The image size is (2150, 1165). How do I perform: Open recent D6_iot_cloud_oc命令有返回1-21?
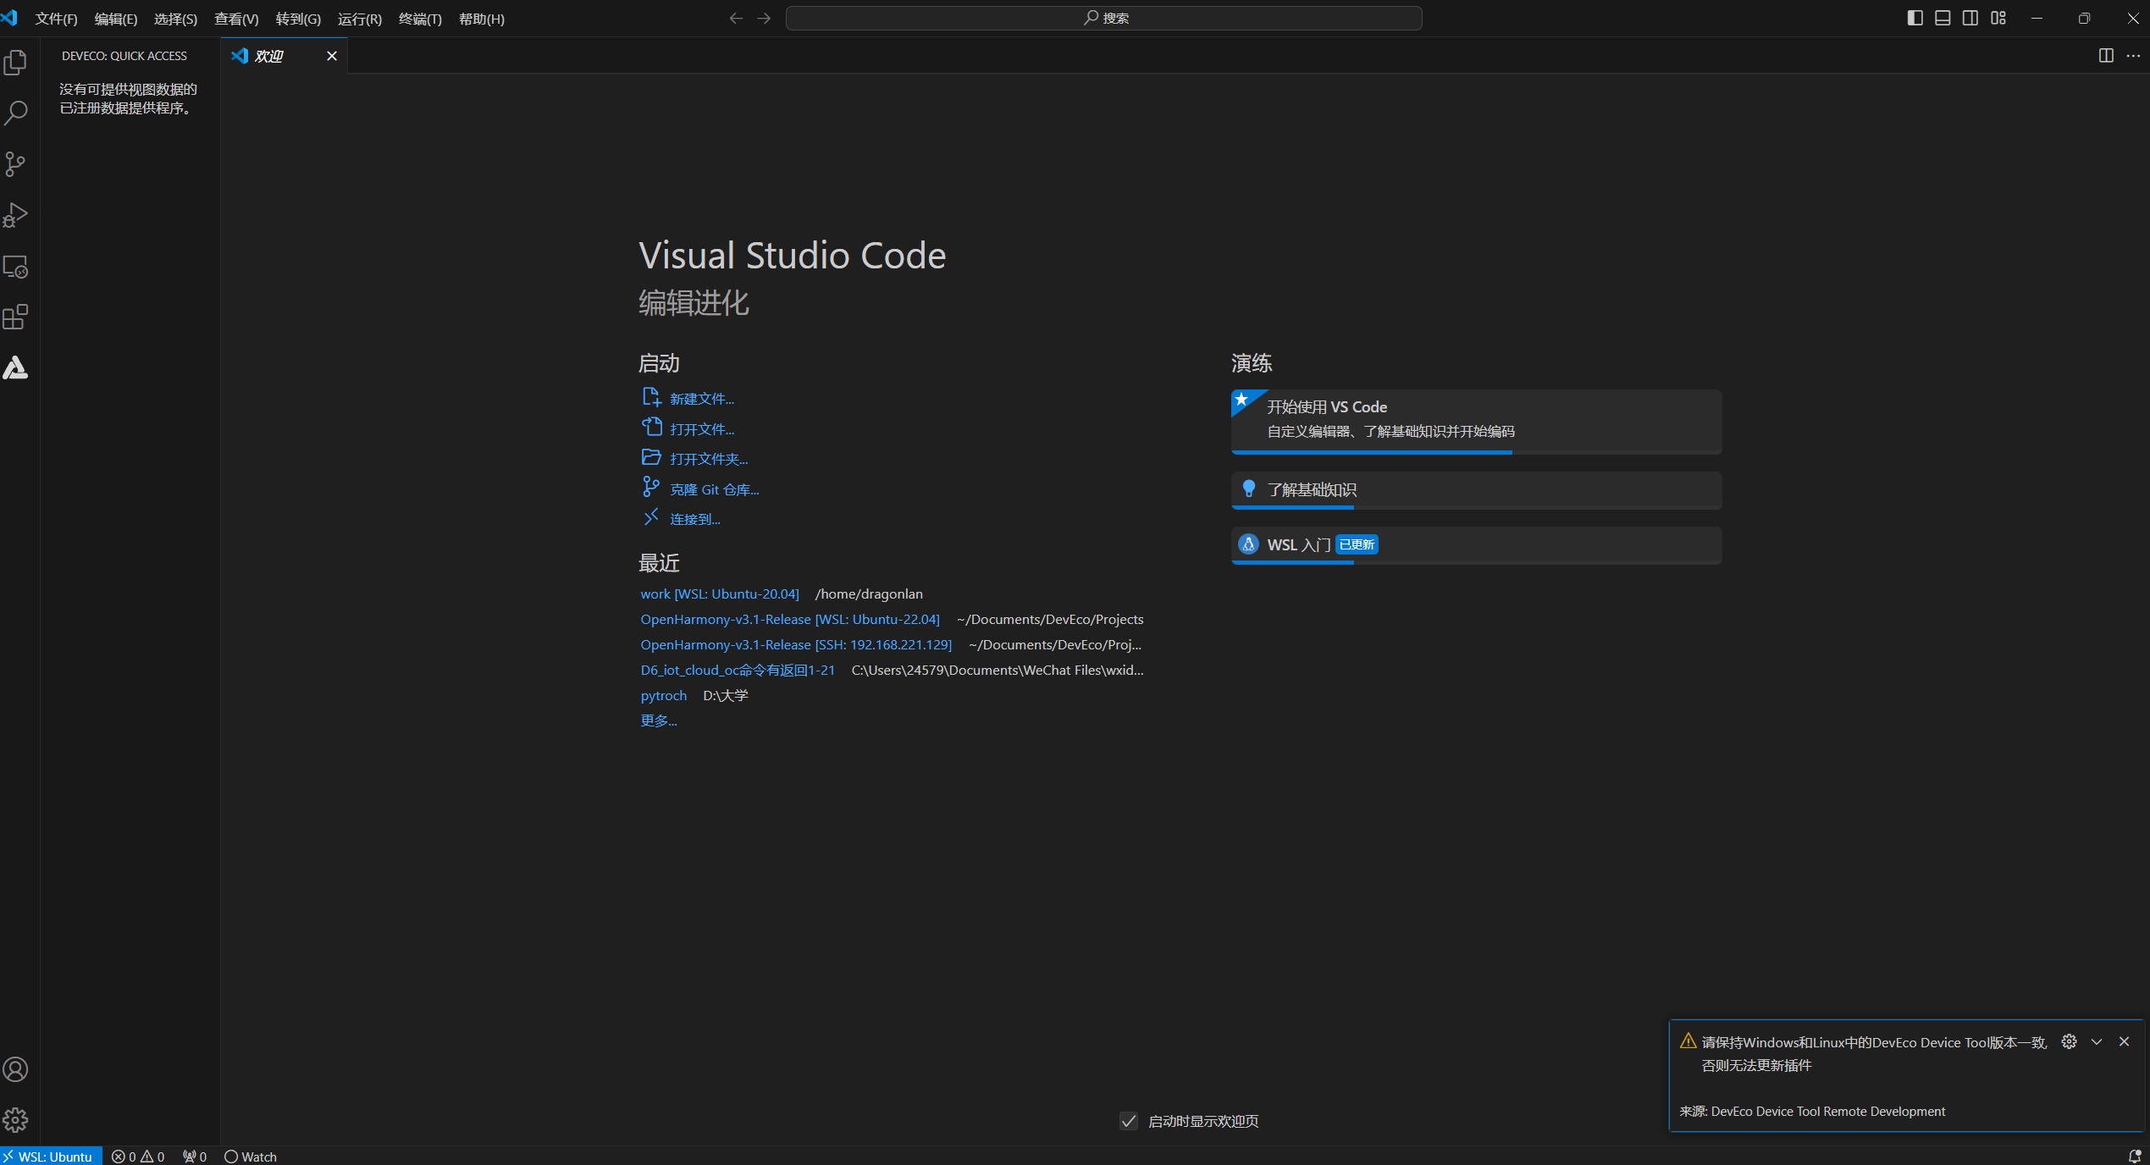point(738,671)
